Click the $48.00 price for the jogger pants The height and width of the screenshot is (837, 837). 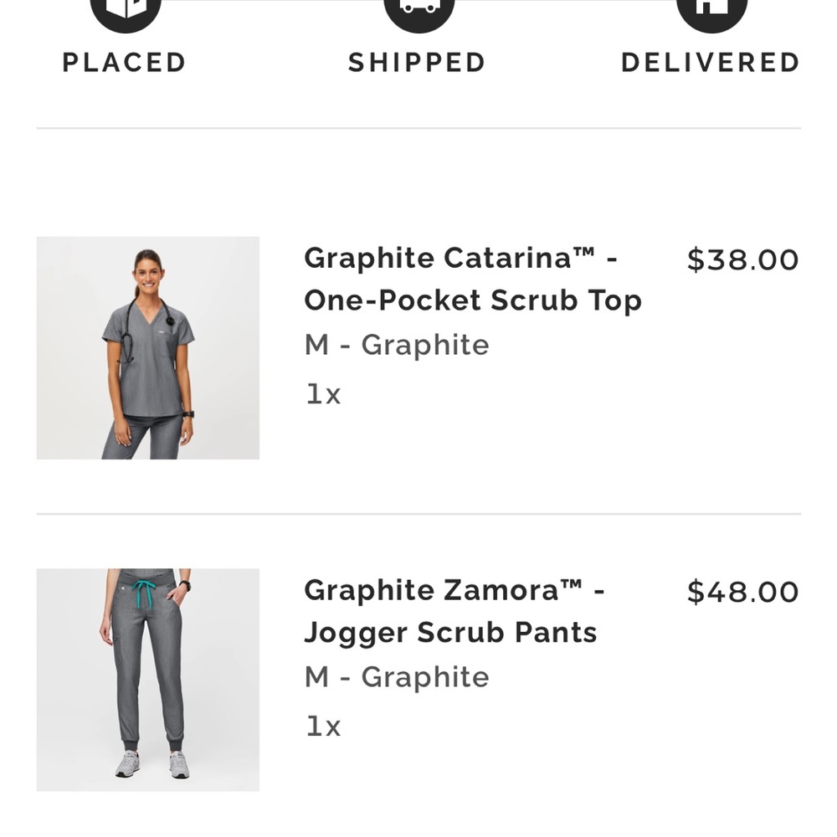(x=742, y=592)
